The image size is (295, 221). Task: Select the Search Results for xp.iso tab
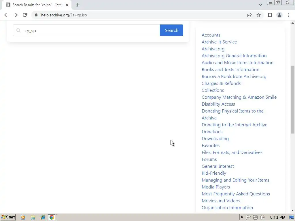pyautogui.click(x=37, y=5)
